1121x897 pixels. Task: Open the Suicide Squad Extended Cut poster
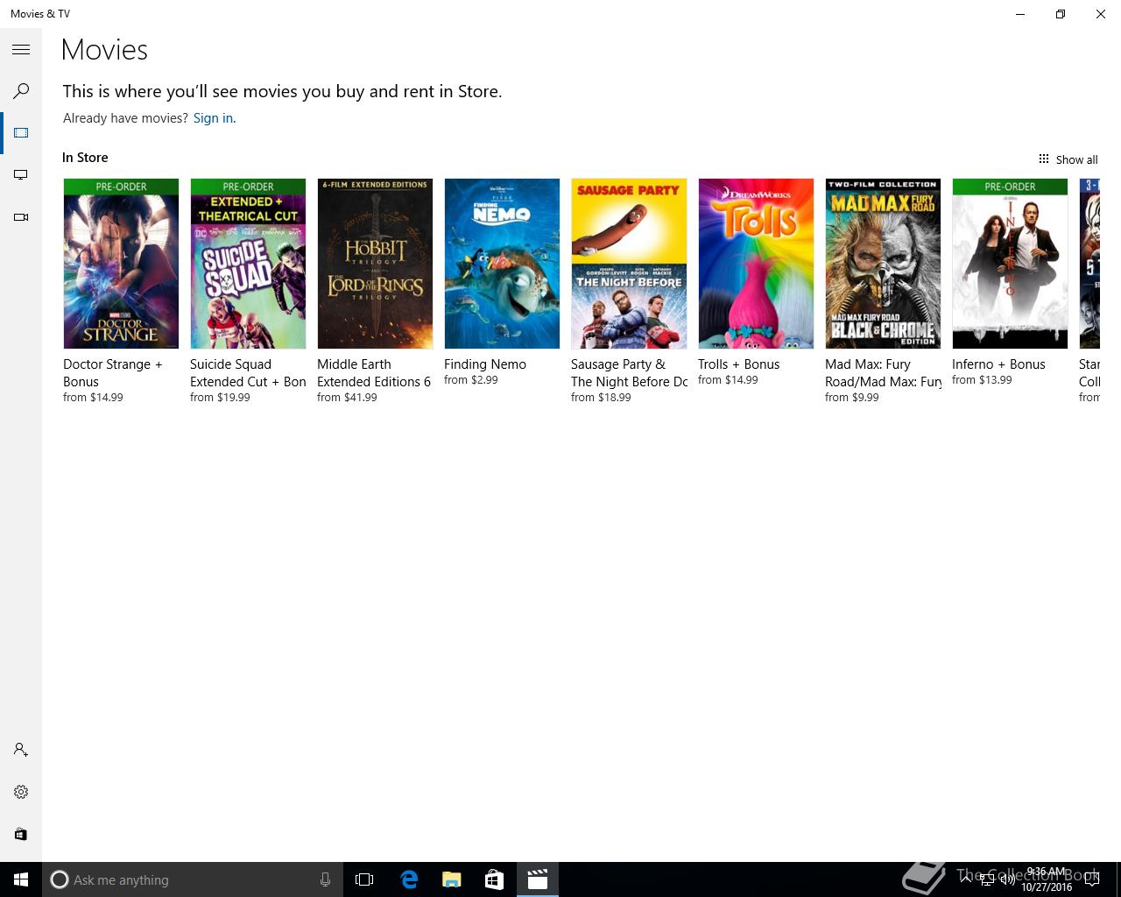coord(248,264)
